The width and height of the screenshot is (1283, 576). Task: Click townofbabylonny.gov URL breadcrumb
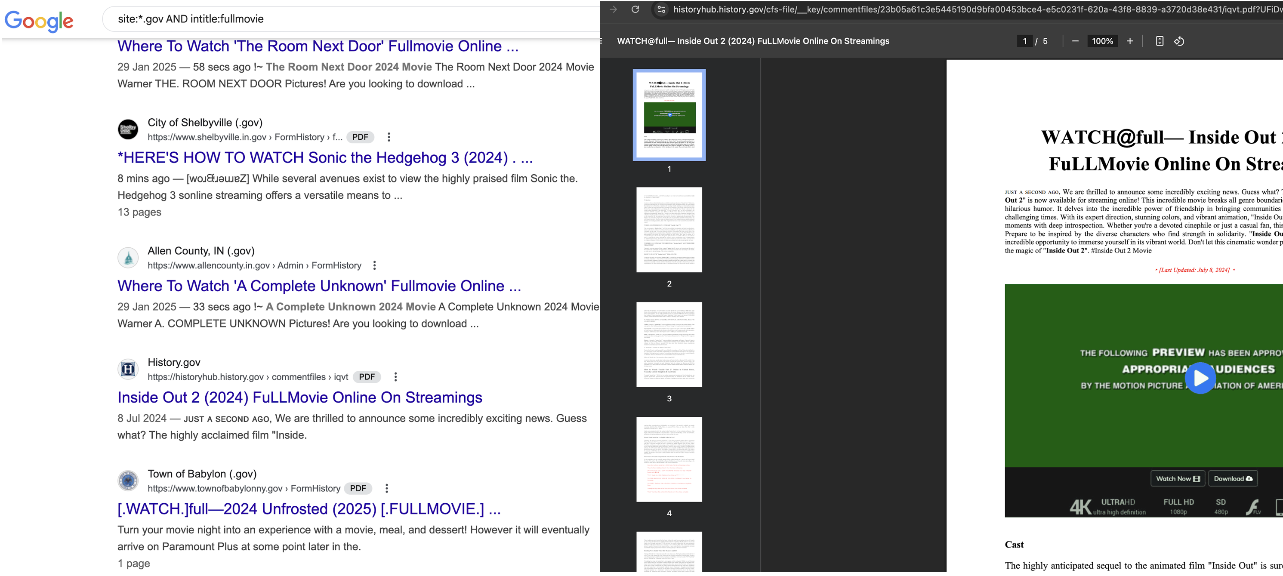pyautogui.click(x=244, y=488)
